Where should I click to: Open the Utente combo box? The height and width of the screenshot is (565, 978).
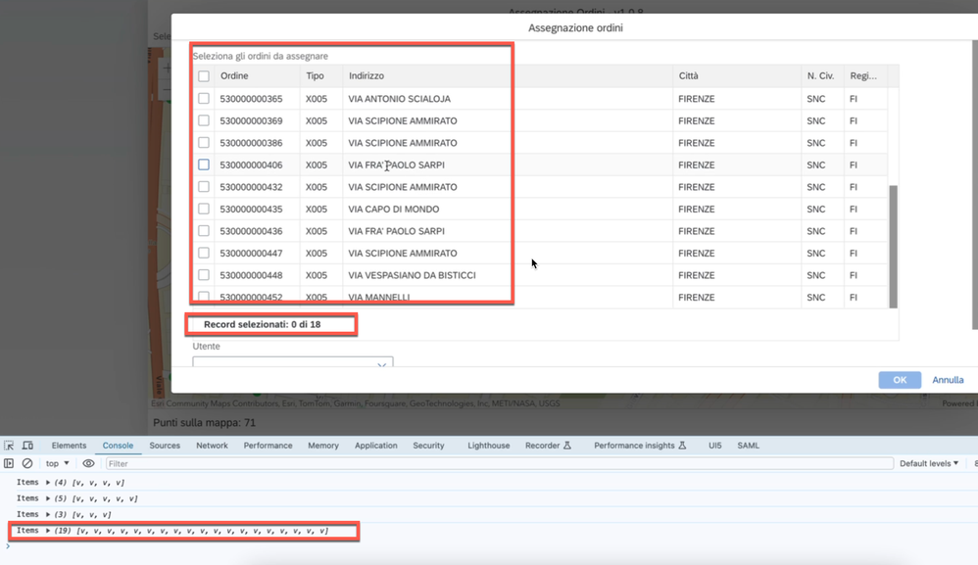pyautogui.click(x=293, y=362)
